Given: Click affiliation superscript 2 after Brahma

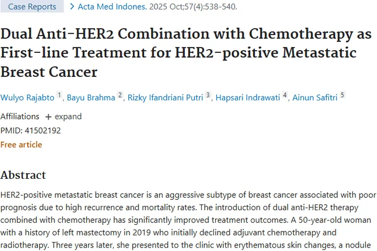Looking at the screenshot, I should point(120,95).
